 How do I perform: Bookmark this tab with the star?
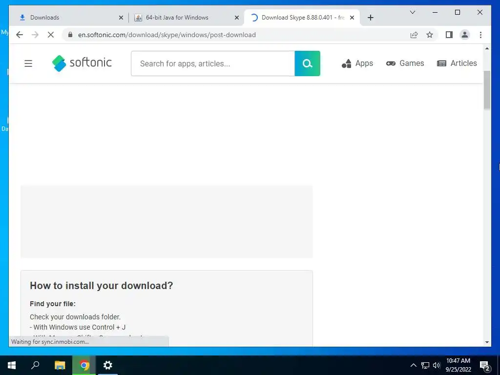pos(430,35)
